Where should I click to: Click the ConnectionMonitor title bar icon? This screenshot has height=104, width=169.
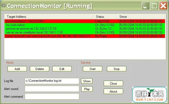click(4, 5)
